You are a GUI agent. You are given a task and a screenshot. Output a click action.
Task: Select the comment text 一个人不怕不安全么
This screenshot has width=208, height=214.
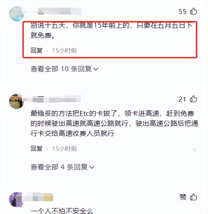[62, 211]
